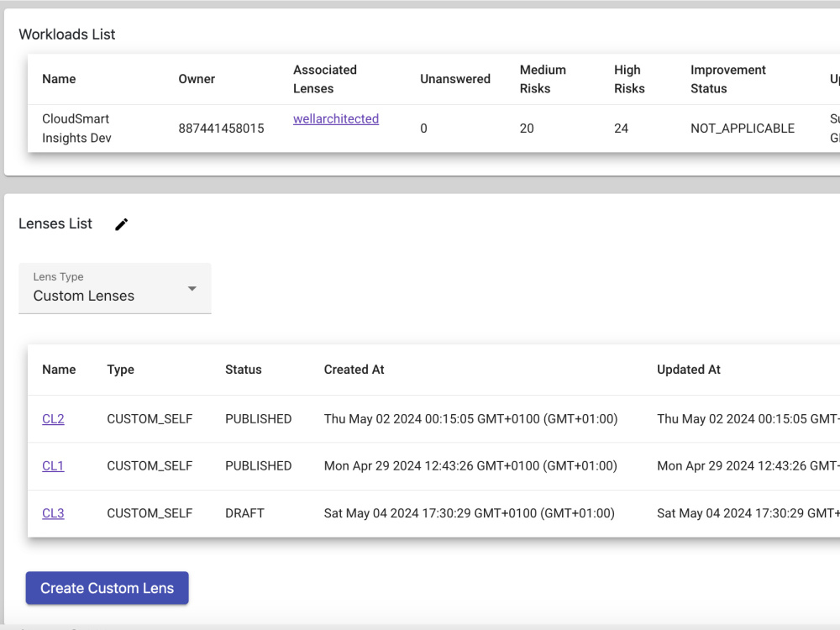This screenshot has width=840, height=630.
Task: Click the Updated At column header
Action: (x=688, y=370)
